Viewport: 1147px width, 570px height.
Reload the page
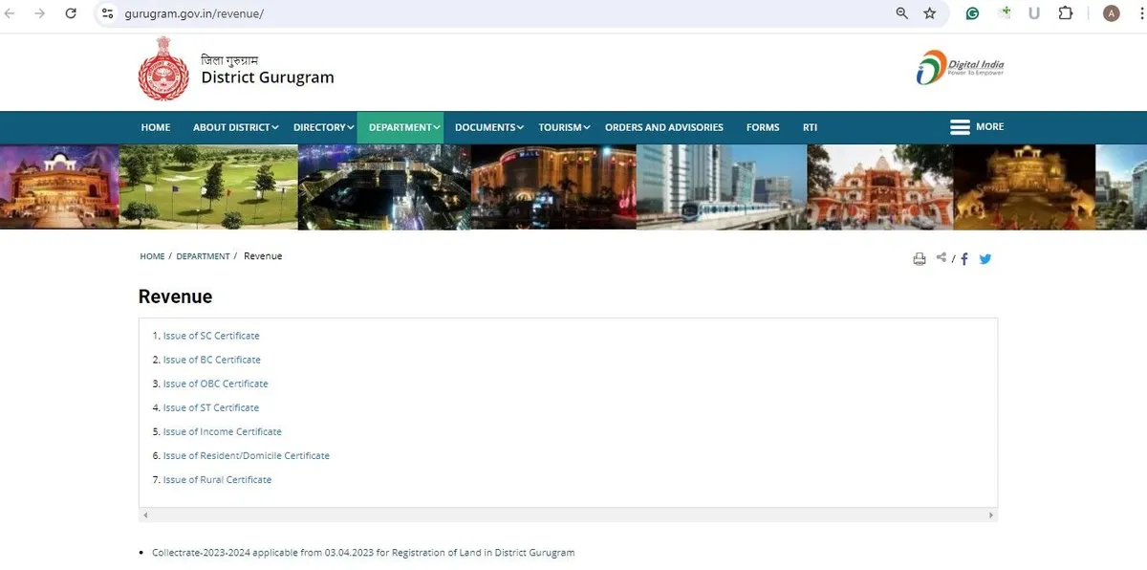(x=71, y=13)
